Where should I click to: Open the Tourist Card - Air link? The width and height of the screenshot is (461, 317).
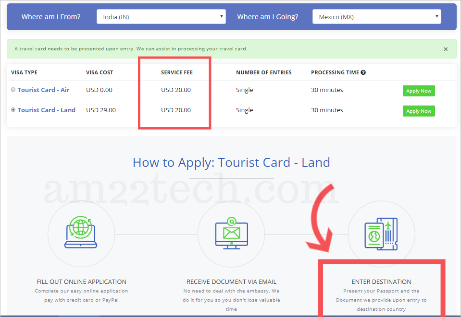(43, 90)
